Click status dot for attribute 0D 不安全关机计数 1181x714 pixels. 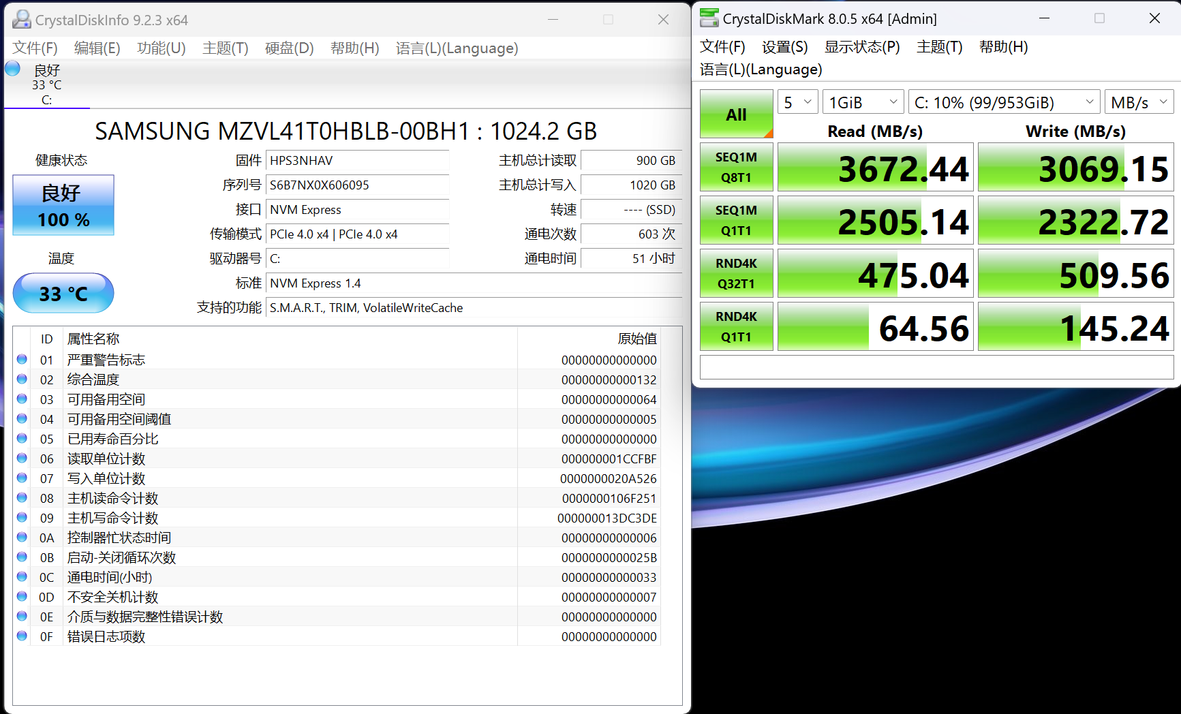click(x=22, y=596)
